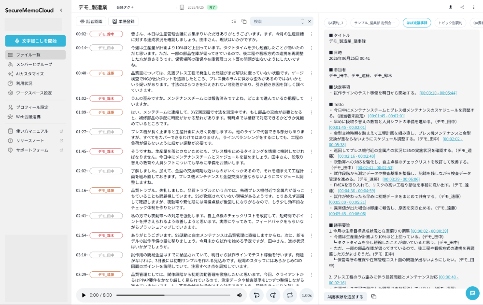Copy the AI minutes with the icon beside AI議事録を追加する
The height and width of the screenshot is (305, 483).
click(374, 297)
